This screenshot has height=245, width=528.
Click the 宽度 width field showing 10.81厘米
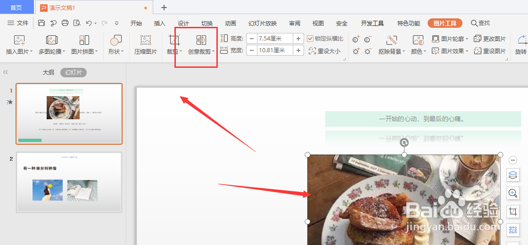[x=275, y=50]
